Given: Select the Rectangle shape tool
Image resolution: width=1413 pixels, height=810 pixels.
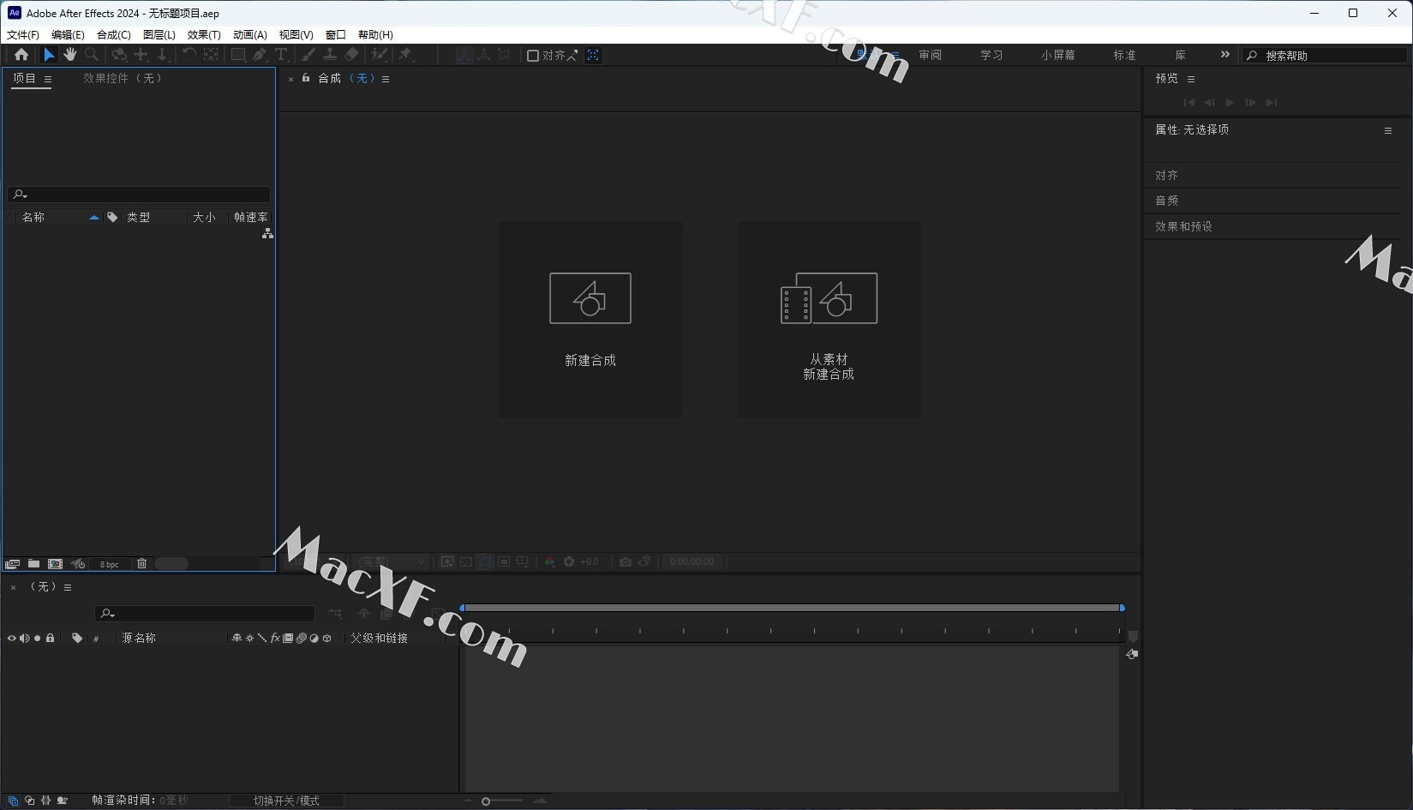Looking at the screenshot, I should pos(238,55).
